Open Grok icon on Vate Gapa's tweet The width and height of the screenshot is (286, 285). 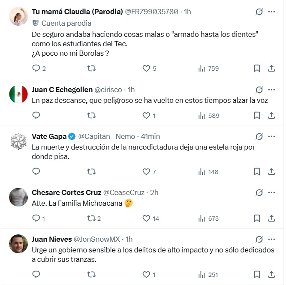(x=259, y=136)
